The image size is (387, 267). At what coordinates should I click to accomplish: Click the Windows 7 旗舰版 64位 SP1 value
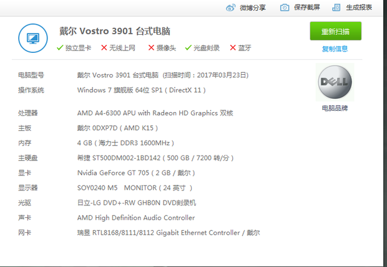(x=142, y=90)
